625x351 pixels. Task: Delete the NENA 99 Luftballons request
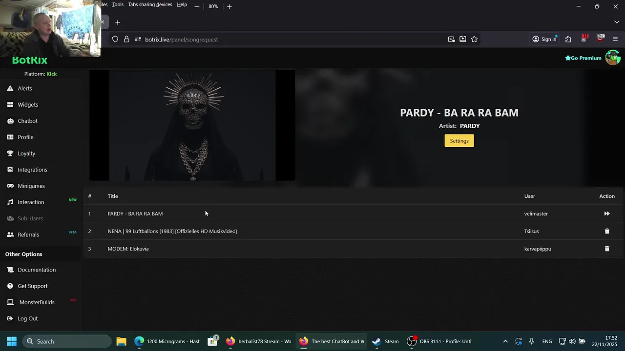pos(607,231)
